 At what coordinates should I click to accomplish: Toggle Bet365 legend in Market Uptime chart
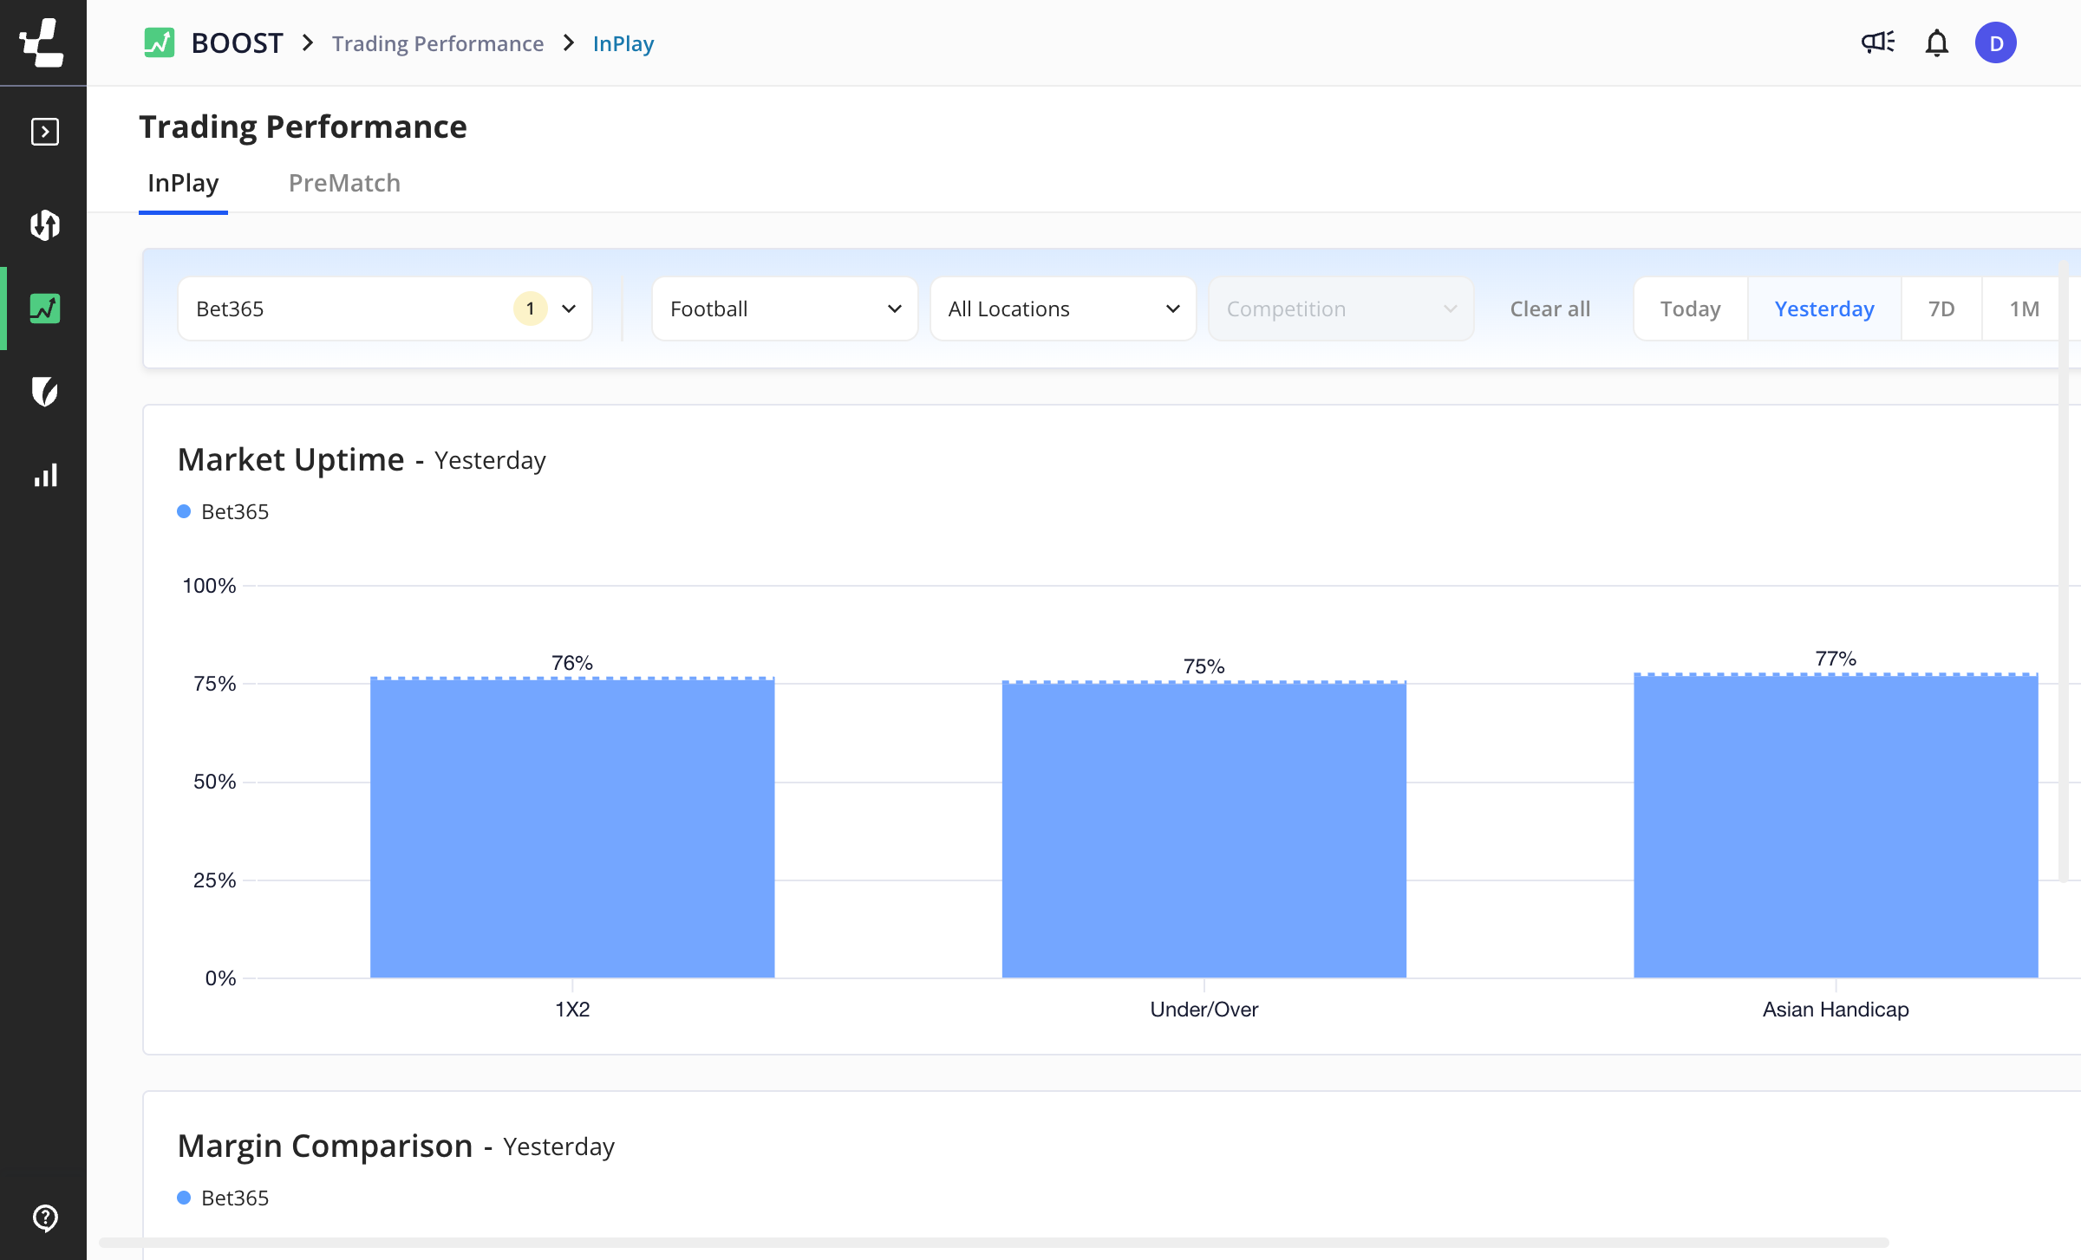(224, 511)
